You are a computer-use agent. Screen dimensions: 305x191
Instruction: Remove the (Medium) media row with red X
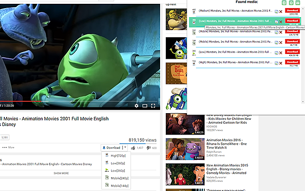pyautogui.click(x=281, y=11)
